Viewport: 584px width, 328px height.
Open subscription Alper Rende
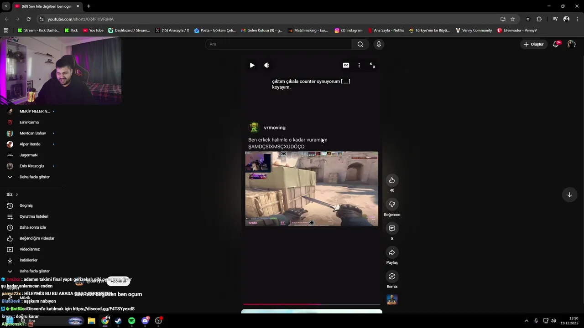click(x=31, y=144)
